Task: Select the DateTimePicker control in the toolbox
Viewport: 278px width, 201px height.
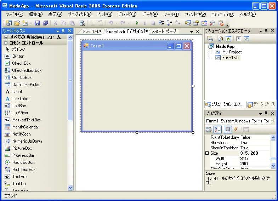Action: 27,85
